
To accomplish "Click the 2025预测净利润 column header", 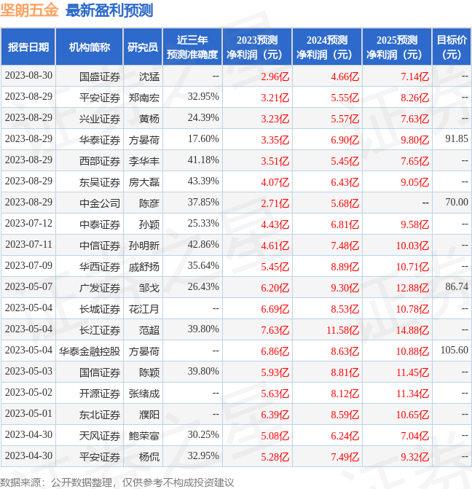I will 397,47.
